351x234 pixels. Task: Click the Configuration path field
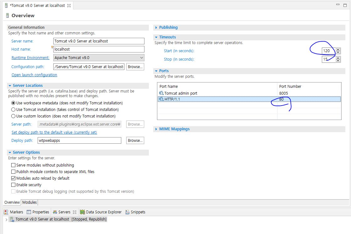pyautogui.click(x=89, y=67)
